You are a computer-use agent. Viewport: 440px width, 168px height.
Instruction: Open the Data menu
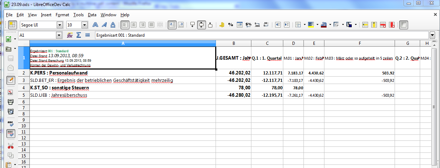tap(92, 15)
